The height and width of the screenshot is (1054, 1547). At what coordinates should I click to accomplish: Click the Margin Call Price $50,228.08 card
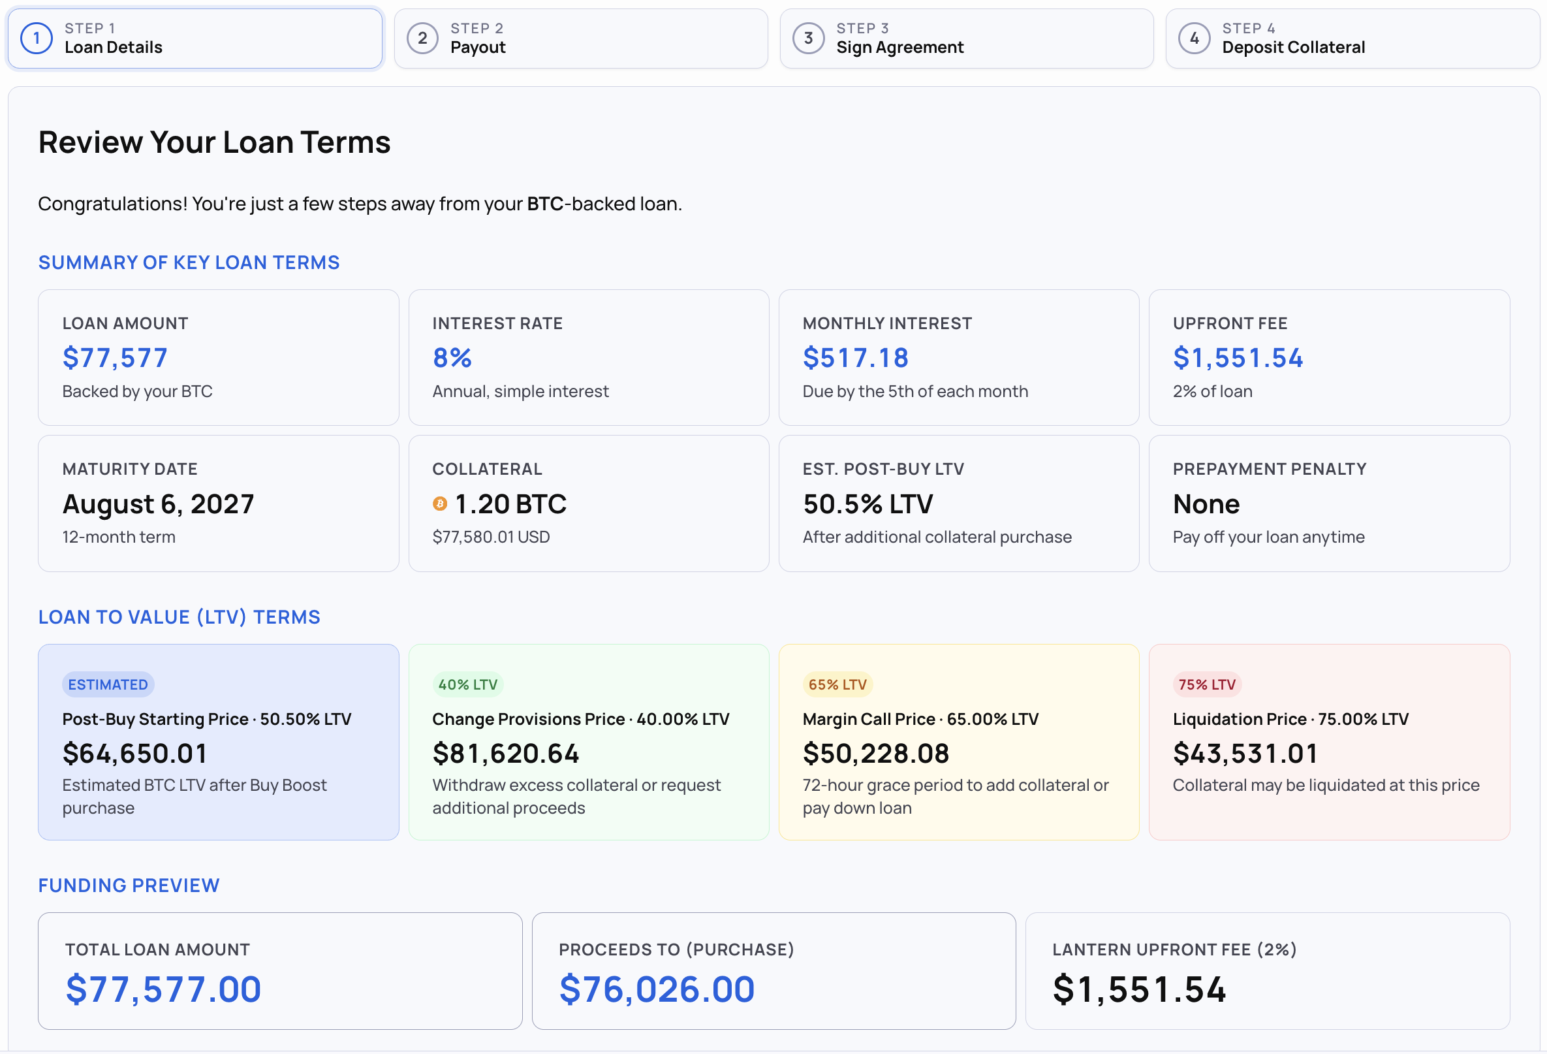point(960,743)
